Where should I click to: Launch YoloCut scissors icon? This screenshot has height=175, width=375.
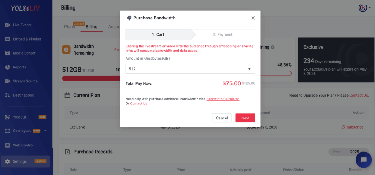[x=7, y=117]
